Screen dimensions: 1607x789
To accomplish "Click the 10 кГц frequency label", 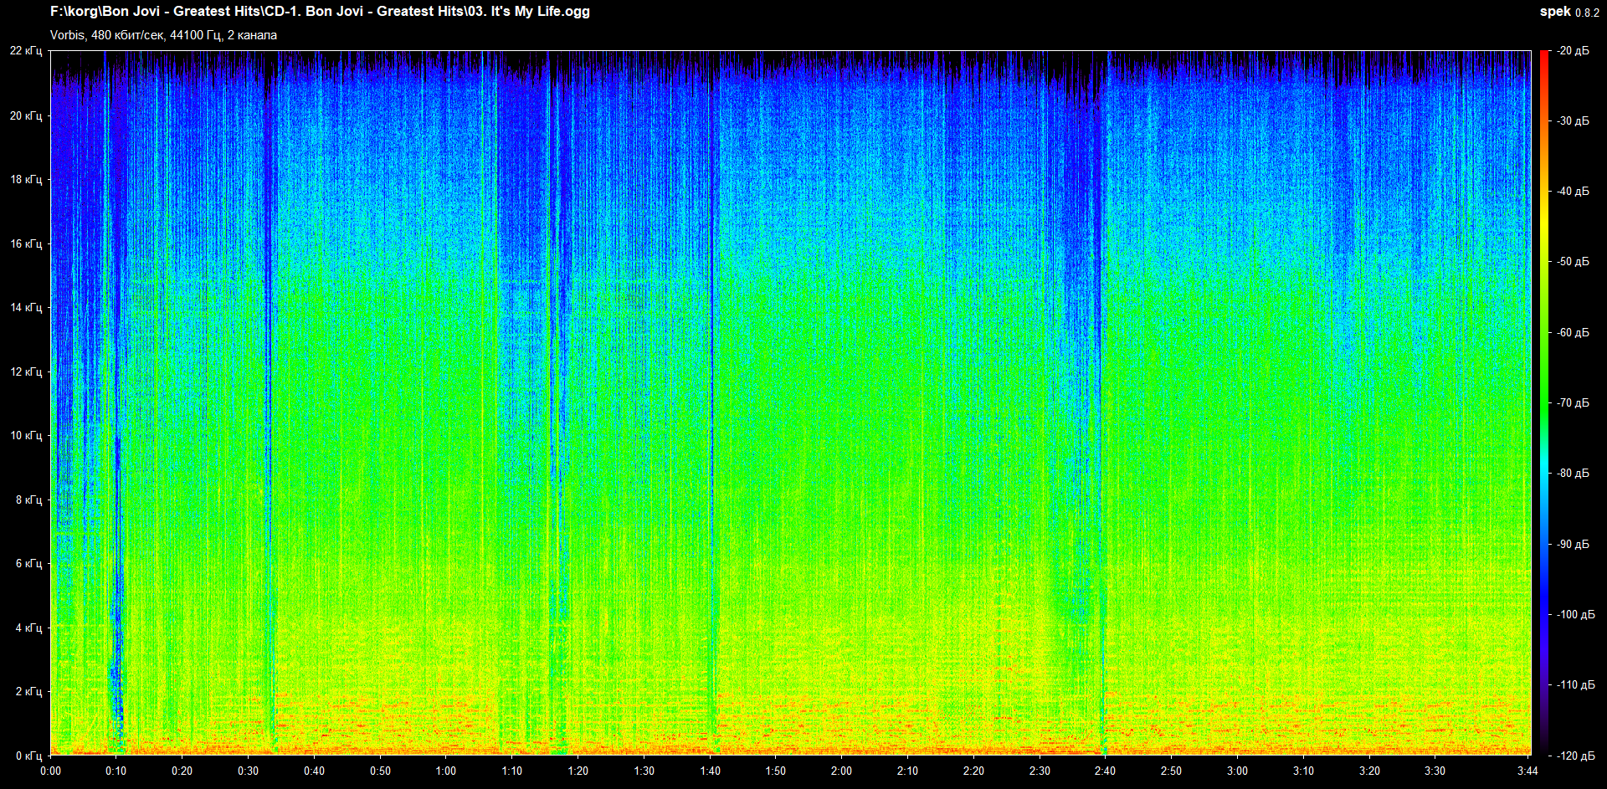I will tap(25, 435).
